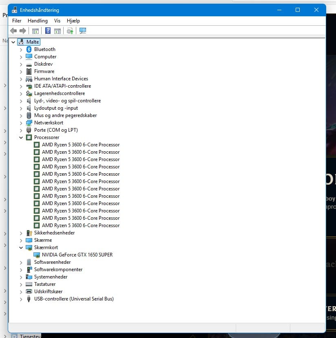Select the Porte (COM og LPT) label
This screenshot has width=336, height=338.
(56, 130)
